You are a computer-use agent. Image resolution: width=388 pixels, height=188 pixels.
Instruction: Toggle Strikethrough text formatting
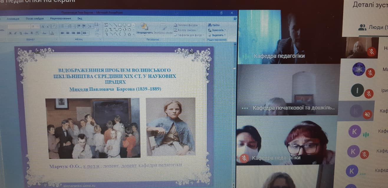26,33
